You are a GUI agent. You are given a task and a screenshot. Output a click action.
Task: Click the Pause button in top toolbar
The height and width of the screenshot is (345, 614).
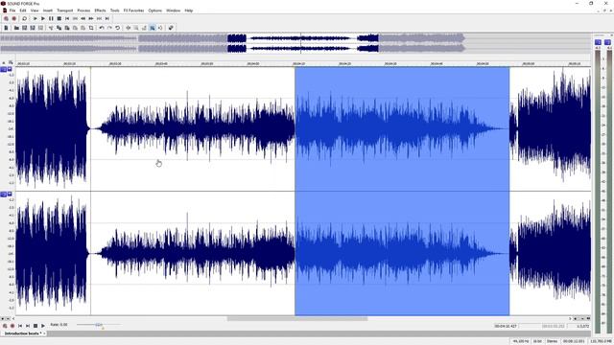51,18
